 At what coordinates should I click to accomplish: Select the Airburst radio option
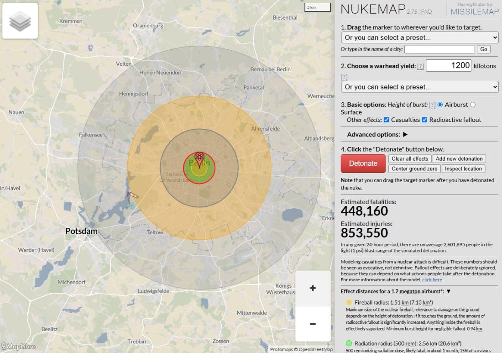click(x=440, y=105)
